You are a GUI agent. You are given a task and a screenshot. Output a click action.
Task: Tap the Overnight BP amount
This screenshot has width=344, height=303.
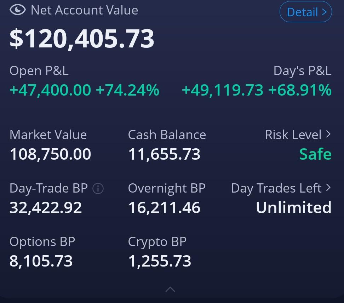[x=164, y=207]
